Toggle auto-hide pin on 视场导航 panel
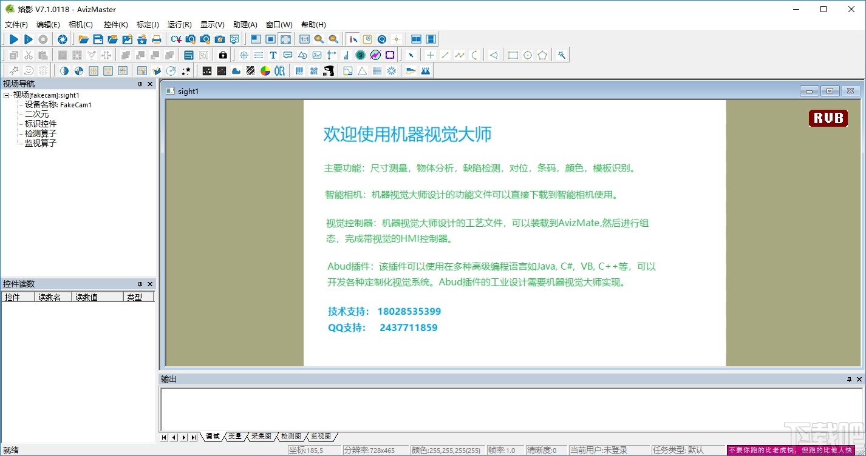Screen dimensions: 866x456 coord(140,84)
